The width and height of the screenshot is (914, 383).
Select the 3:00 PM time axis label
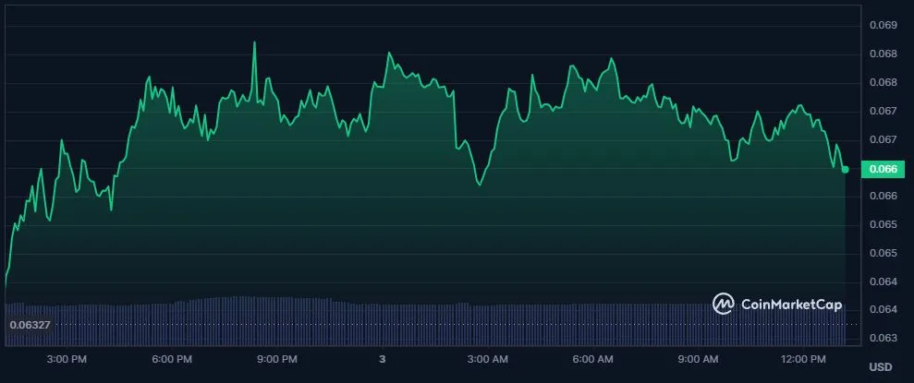tap(67, 358)
